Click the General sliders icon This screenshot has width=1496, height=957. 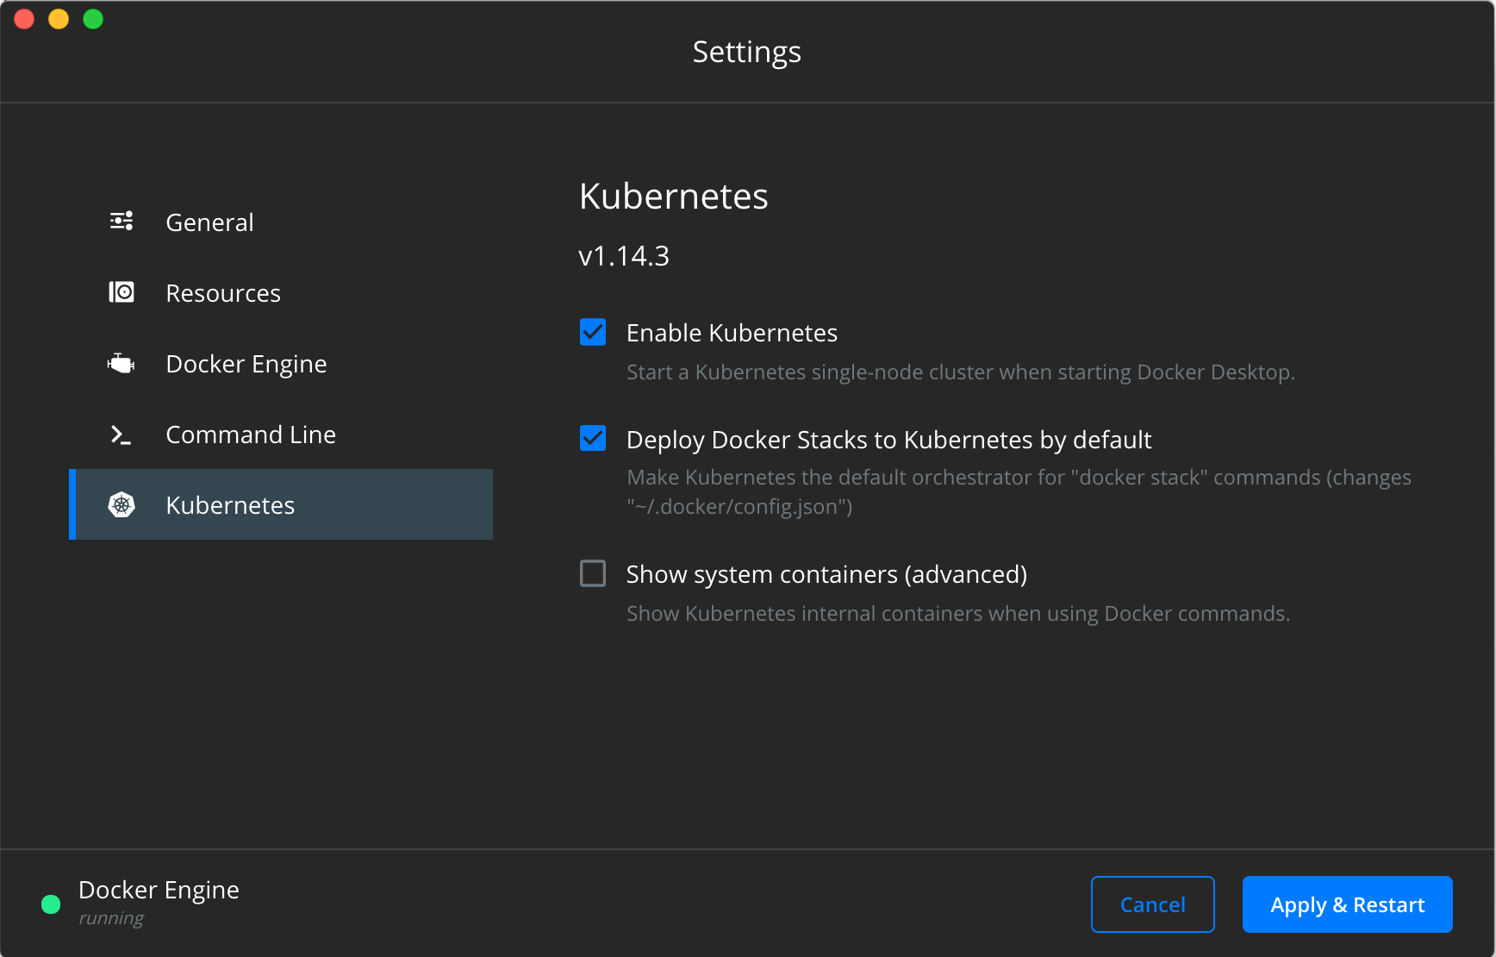122,222
